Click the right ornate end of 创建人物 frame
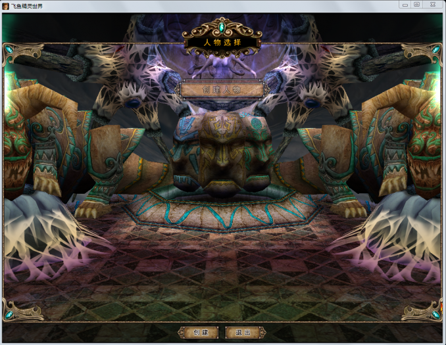446x345 pixels. pyautogui.click(x=266, y=89)
